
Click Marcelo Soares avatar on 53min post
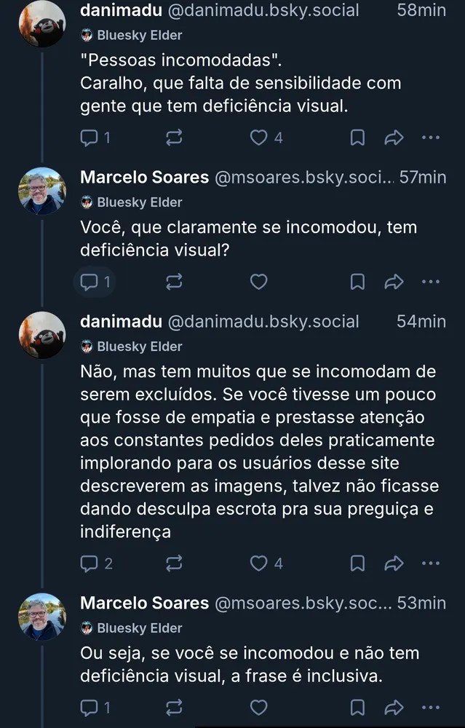click(42, 617)
